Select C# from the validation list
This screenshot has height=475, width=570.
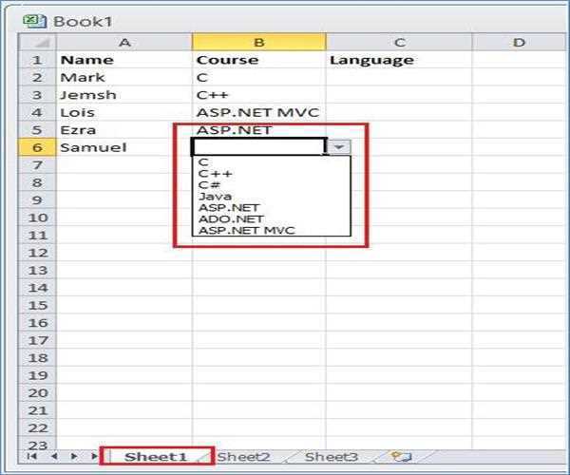(209, 185)
